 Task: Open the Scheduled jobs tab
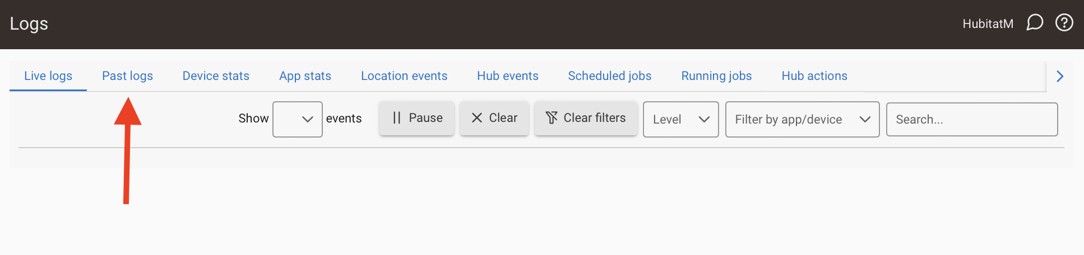pos(610,76)
